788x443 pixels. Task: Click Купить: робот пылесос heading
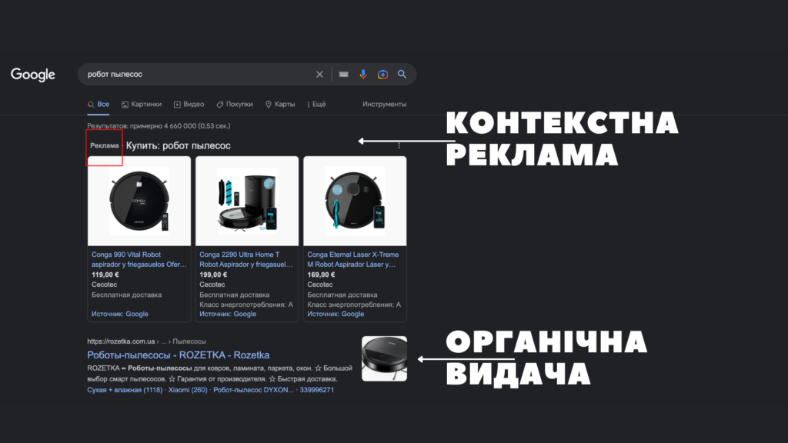[179, 145]
